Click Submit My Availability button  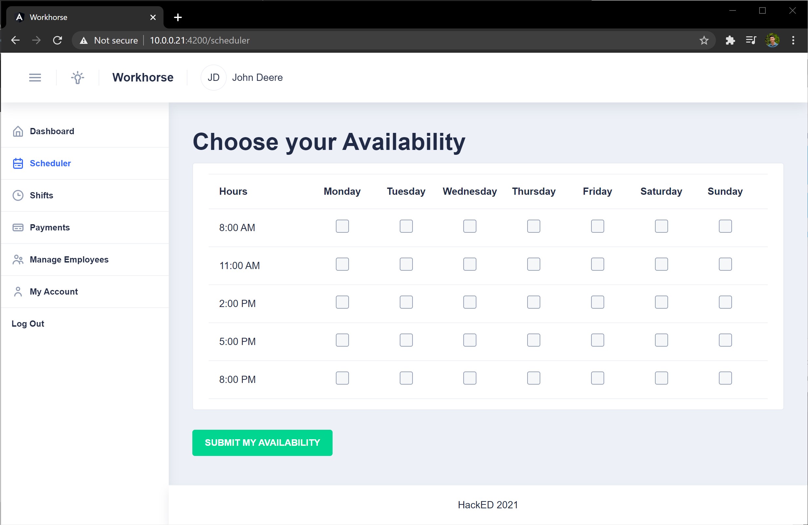(x=262, y=443)
